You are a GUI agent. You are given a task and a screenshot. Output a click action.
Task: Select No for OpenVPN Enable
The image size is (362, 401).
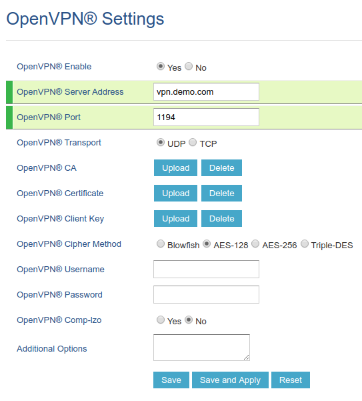189,66
